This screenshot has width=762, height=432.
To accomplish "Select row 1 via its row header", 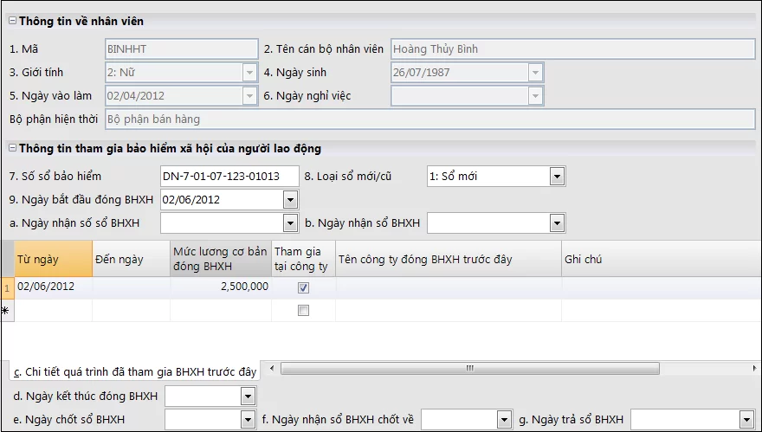I will point(7,288).
